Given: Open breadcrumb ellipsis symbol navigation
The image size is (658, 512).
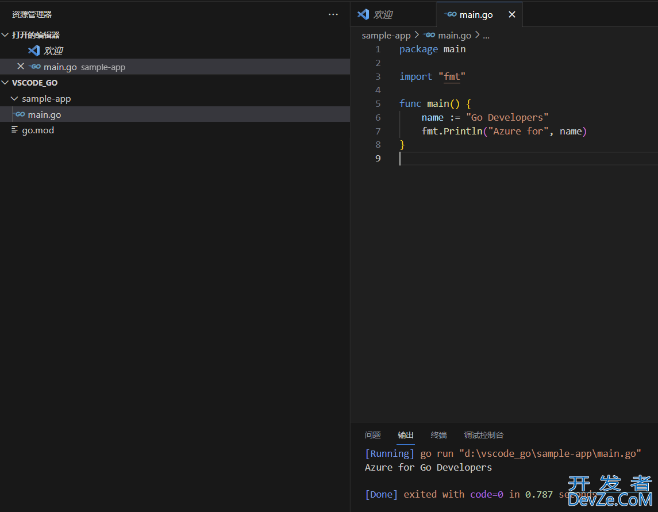Looking at the screenshot, I should (486, 36).
